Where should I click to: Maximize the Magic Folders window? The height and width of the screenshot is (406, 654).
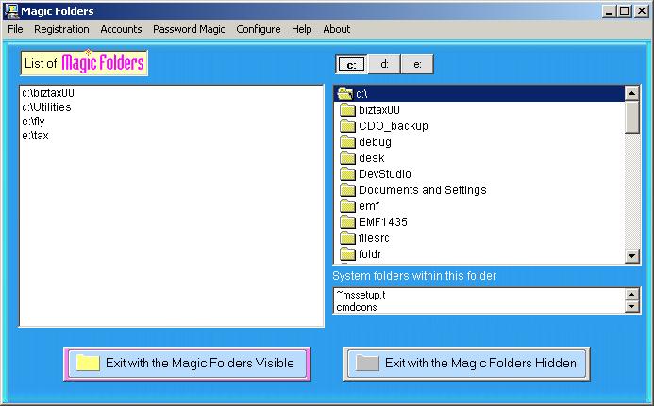625,11
